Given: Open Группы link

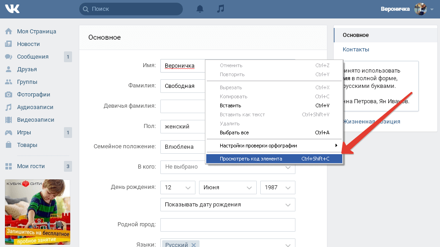Looking at the screenshot, I should click(x=27, y=82).
